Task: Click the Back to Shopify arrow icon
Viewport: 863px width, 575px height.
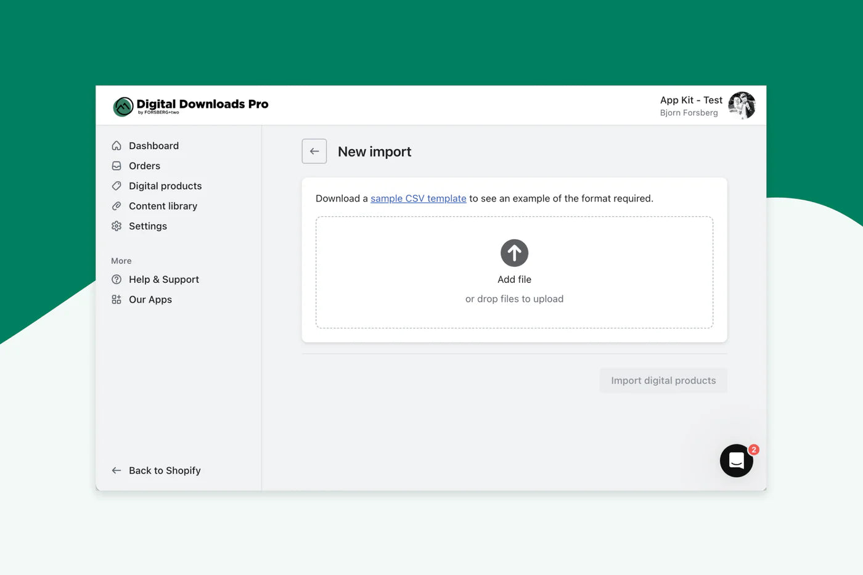Action: 117,470
